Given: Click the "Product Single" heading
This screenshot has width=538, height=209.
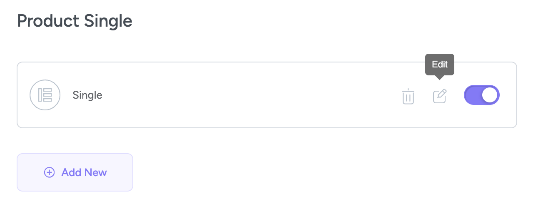Looking at the screenshot, I should 75,21.
